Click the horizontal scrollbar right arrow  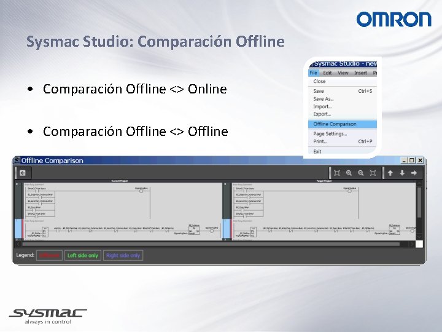pyautogui.click(x=412, y=244)
